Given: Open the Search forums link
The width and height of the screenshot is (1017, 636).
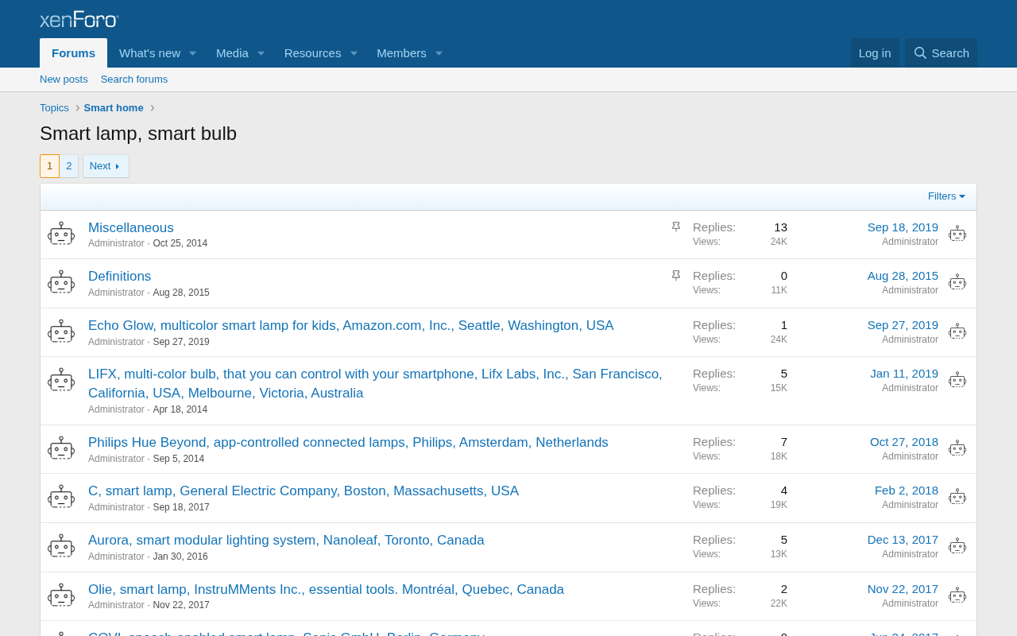Looking at the screenshot, I should click(x=134, y=79).
